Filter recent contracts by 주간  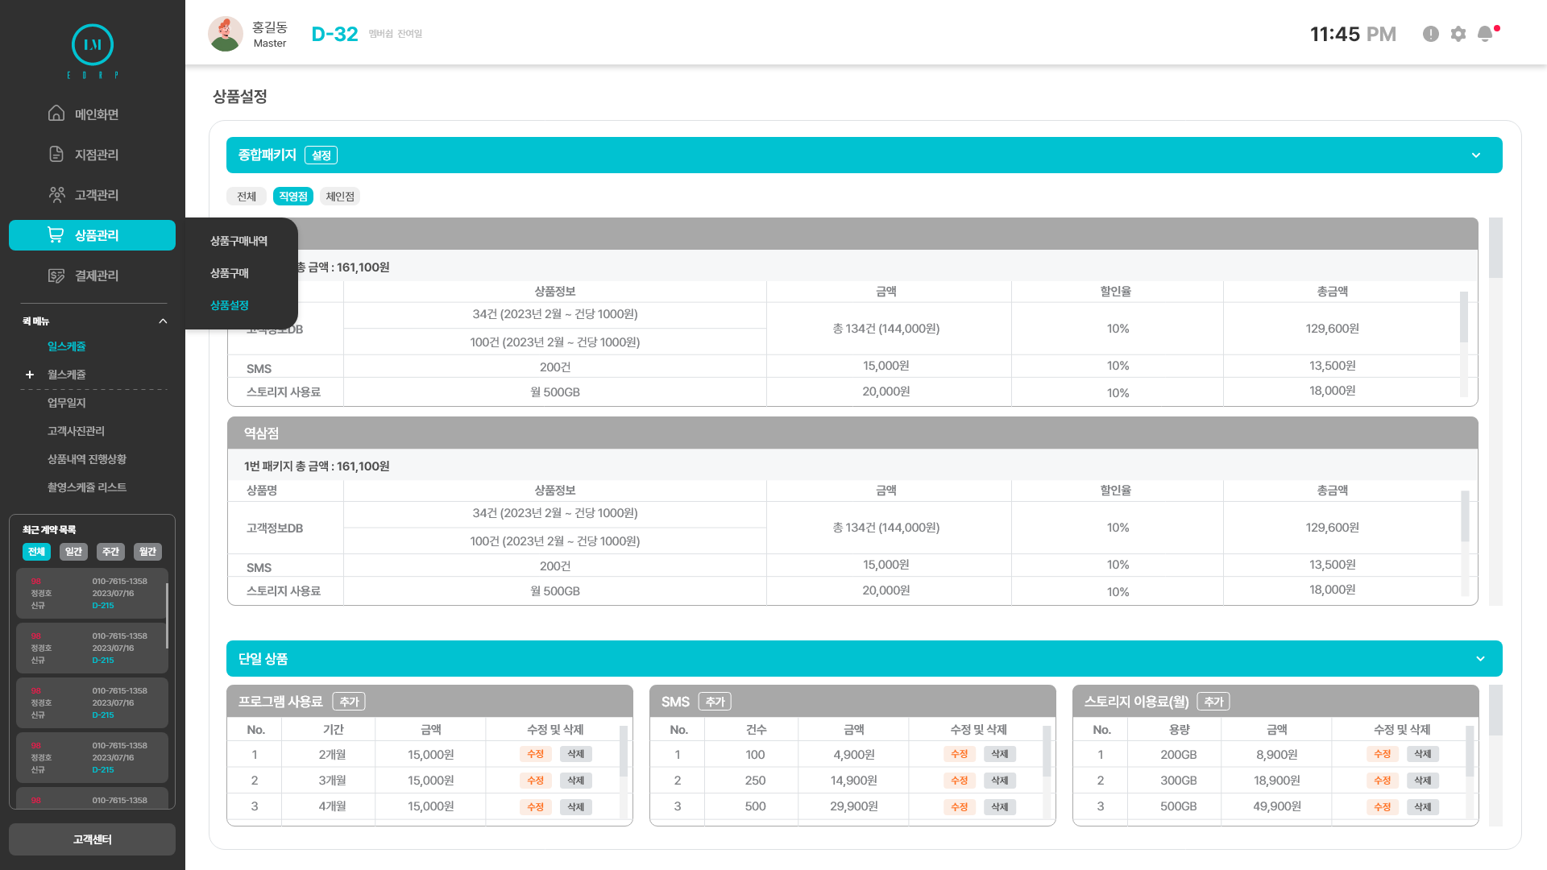click(x=110, y=552)
